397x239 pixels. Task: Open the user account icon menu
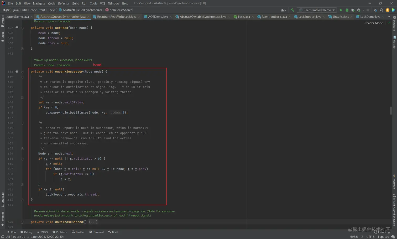coord(283,10)
